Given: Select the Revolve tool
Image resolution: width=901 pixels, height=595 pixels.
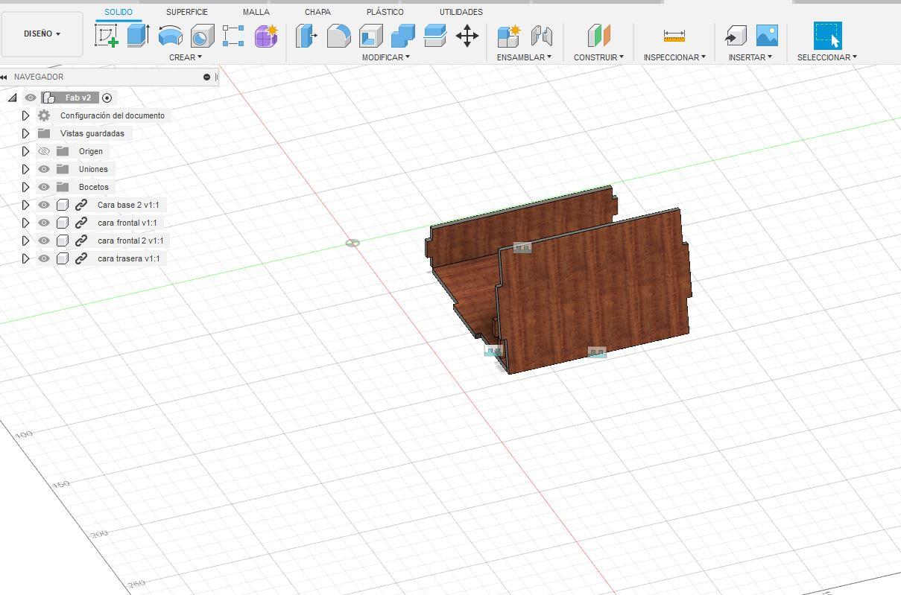Looking at the screenshot, I should click(x=170, y=35).
